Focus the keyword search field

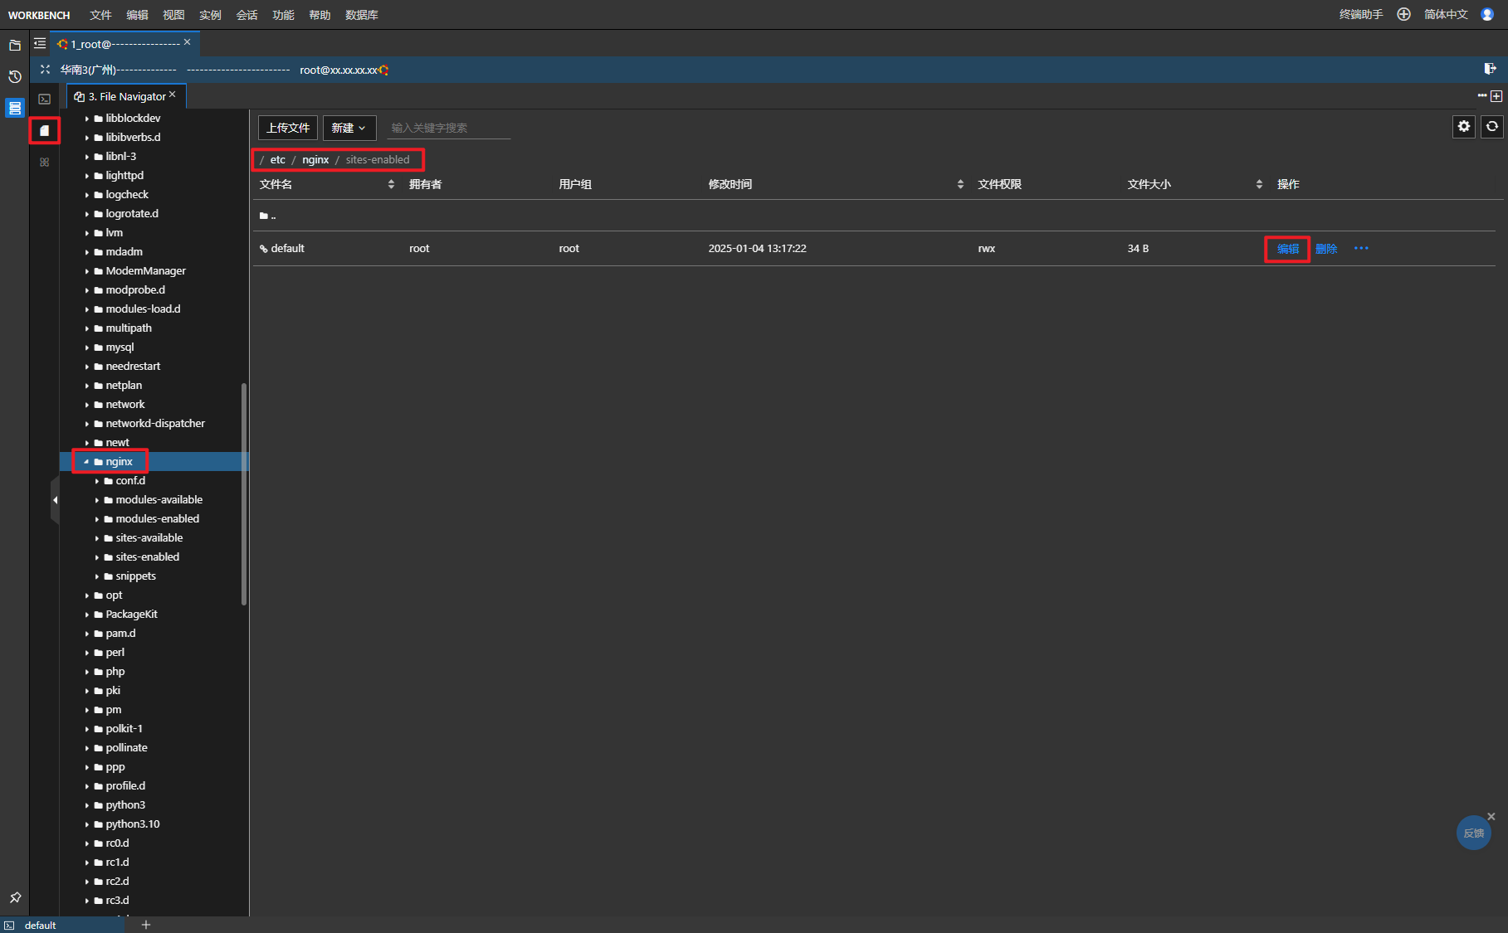[x=448, y=128]
